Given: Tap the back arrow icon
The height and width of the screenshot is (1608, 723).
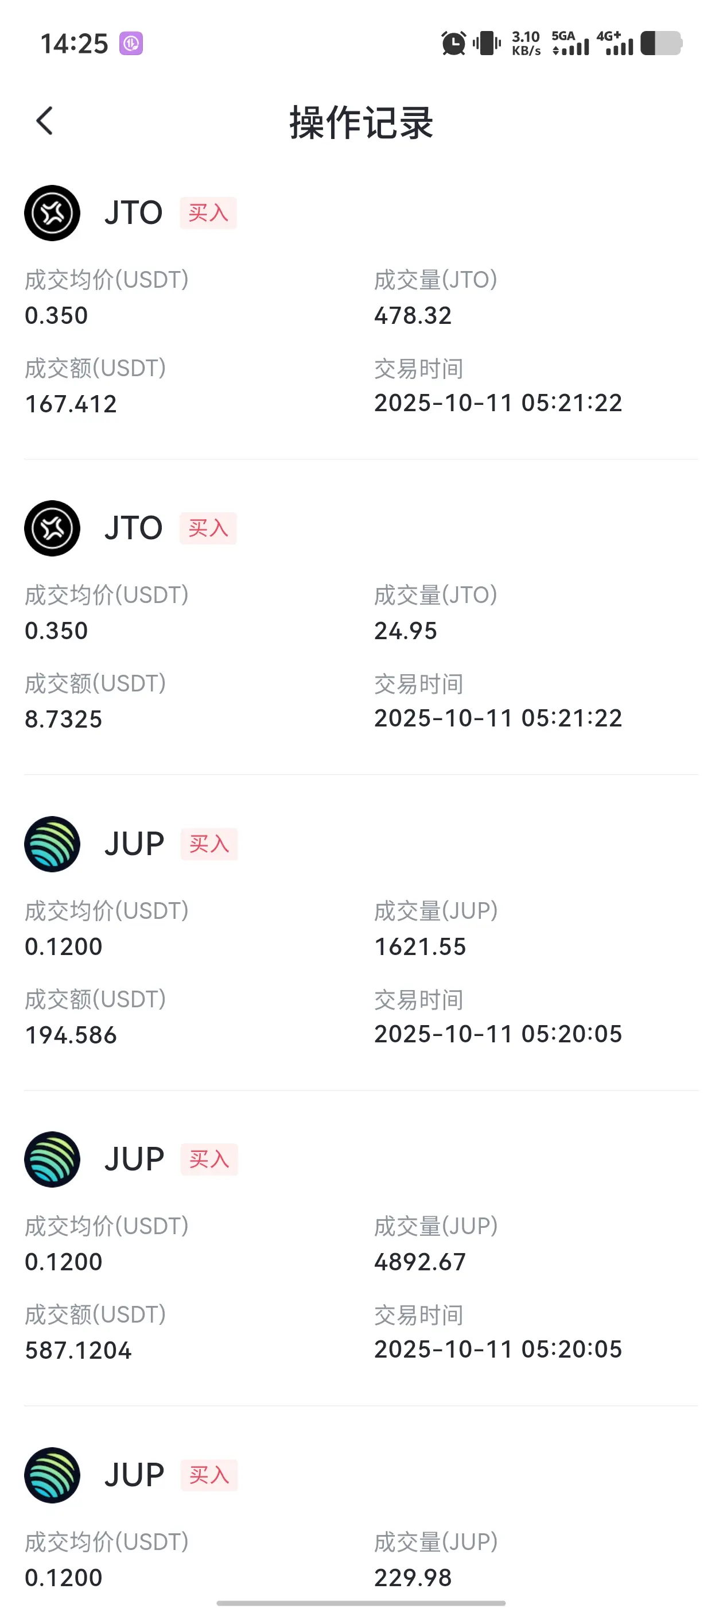Looking at the screenshot, I should pos(44,121).
